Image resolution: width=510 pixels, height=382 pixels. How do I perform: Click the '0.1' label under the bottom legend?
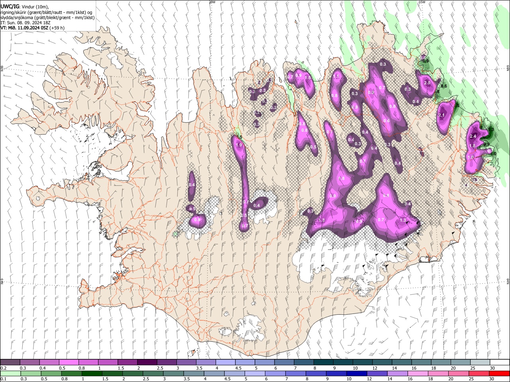(x=3, y=379)
